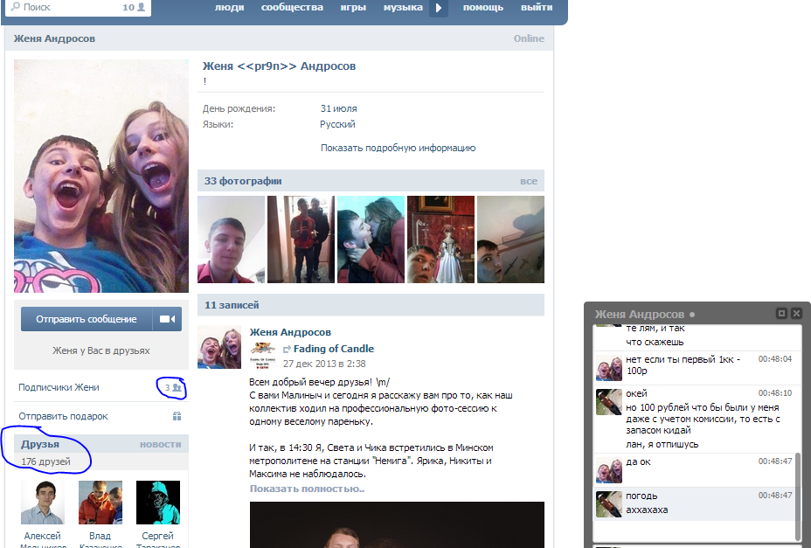Expand full post with Показать полностью
The width and height of the screenshot is (811, 548).
(307, 488)
